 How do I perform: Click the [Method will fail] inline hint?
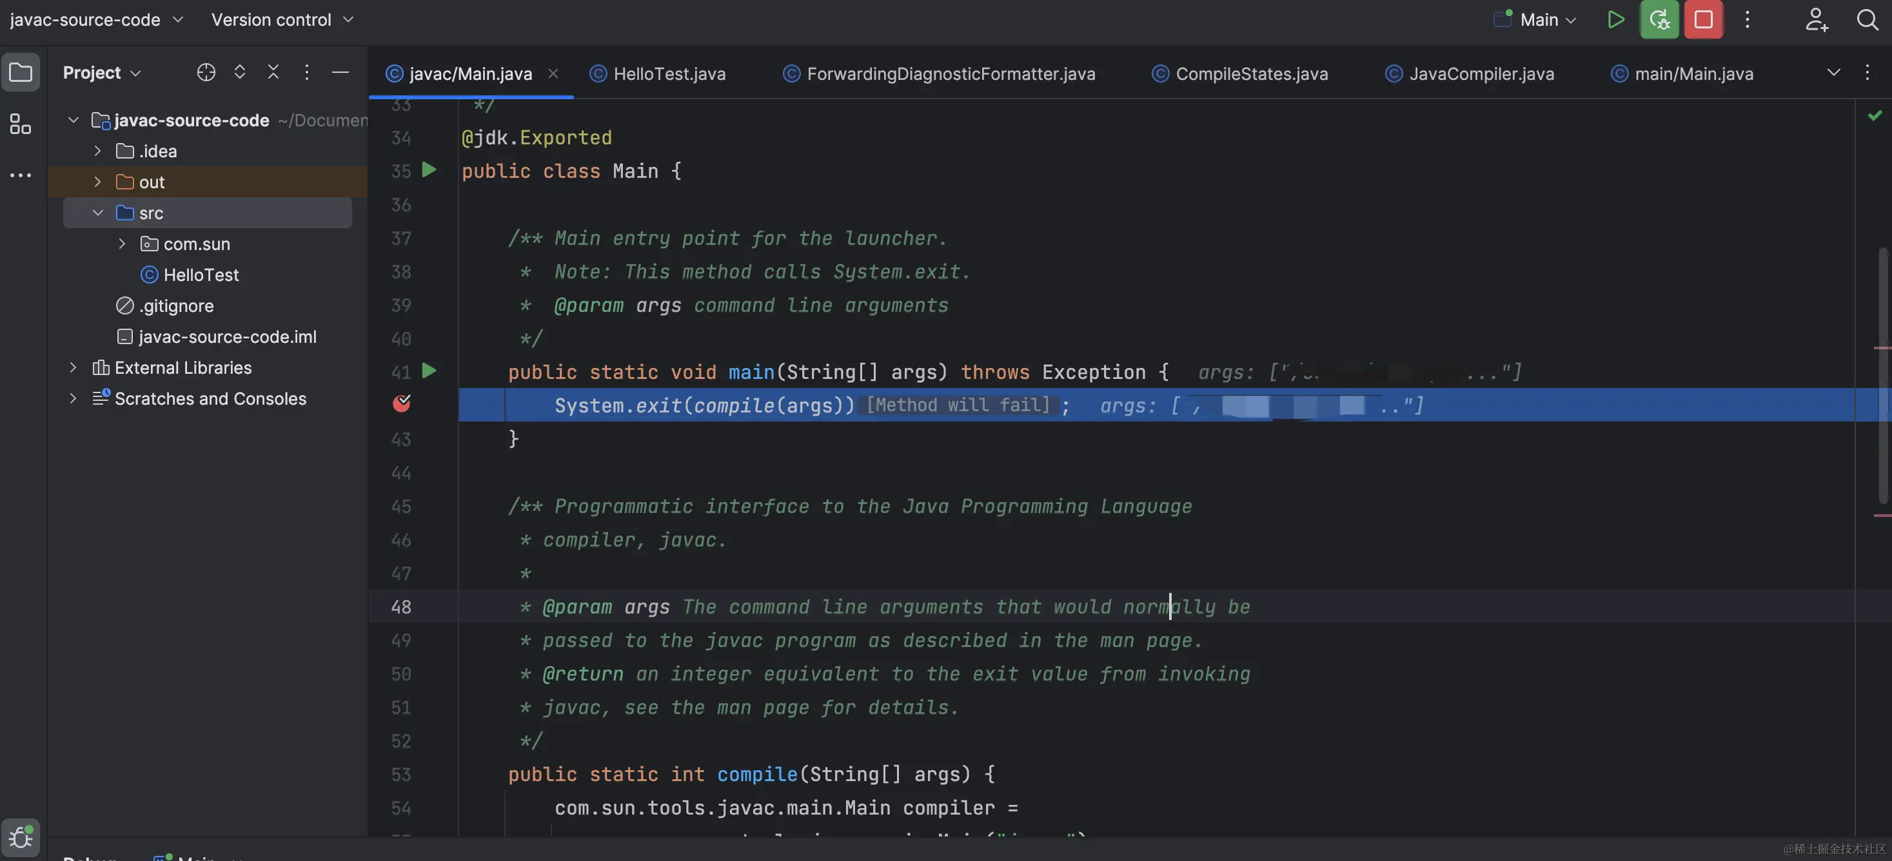pos(958,405)
